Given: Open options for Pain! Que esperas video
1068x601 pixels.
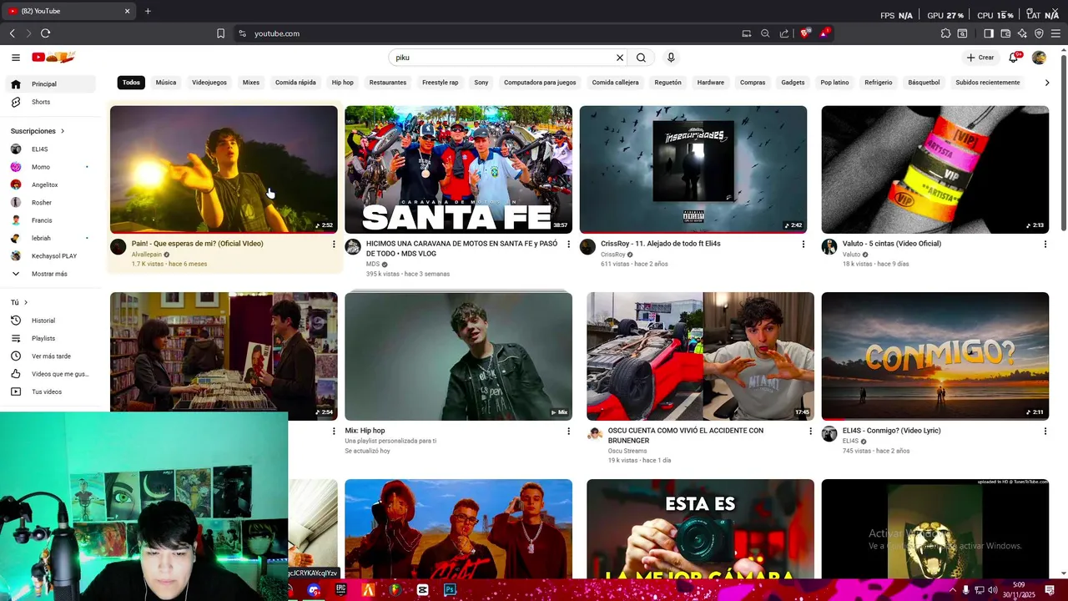Looking at the screenshot, I should (334, 245).
